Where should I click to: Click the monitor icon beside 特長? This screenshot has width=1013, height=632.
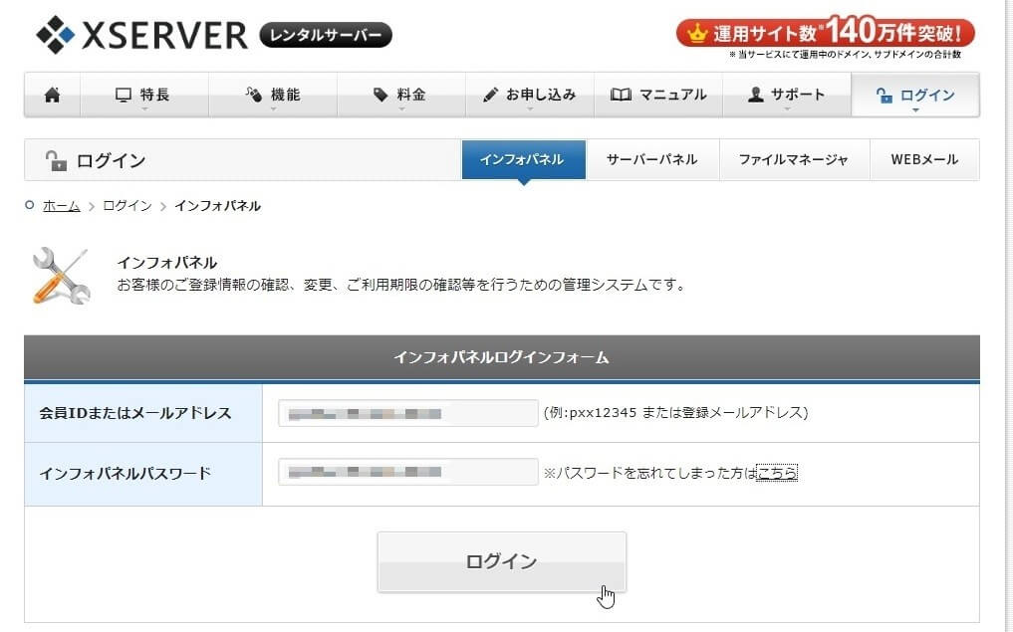pos(124,96)
